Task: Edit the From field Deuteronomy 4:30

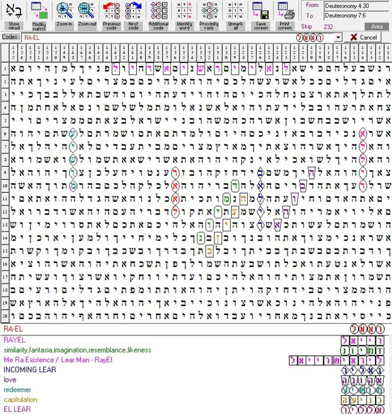Action: (357, 6)
